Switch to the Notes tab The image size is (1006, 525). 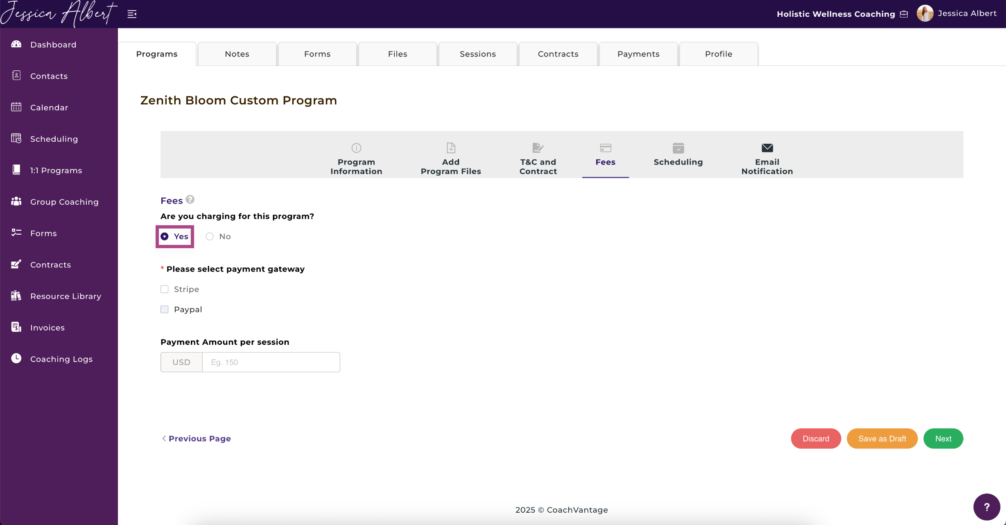pos(237,54)
